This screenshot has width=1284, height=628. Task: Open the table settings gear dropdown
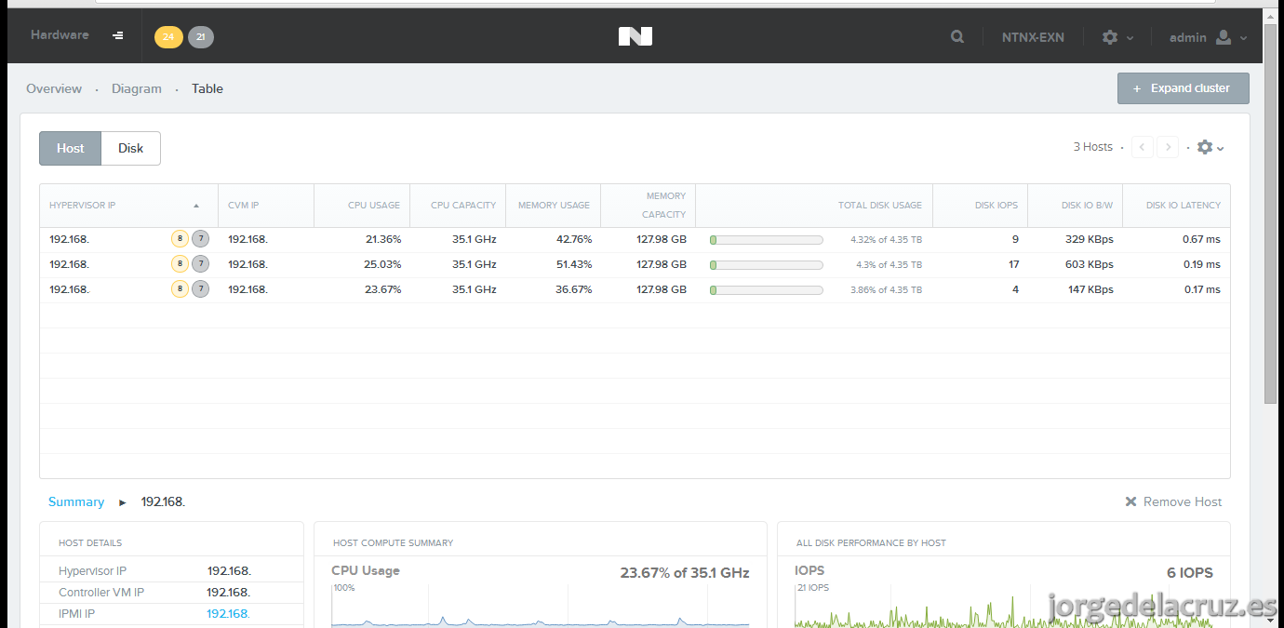(1210, 147)
